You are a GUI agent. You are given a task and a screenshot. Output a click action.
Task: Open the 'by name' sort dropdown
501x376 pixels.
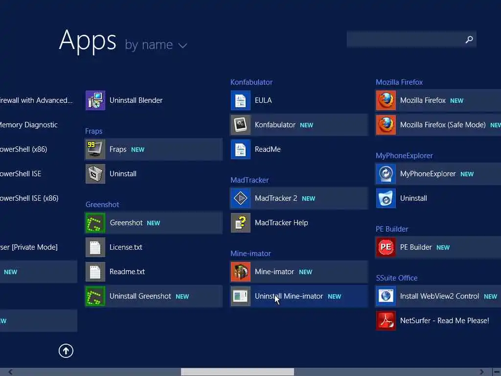coord(156,45)
